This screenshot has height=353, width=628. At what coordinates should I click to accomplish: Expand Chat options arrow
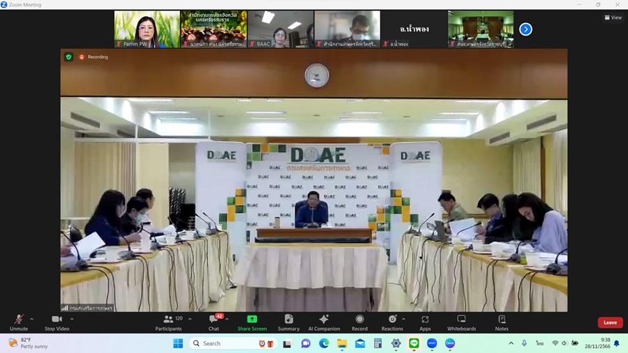pos(227,319)
